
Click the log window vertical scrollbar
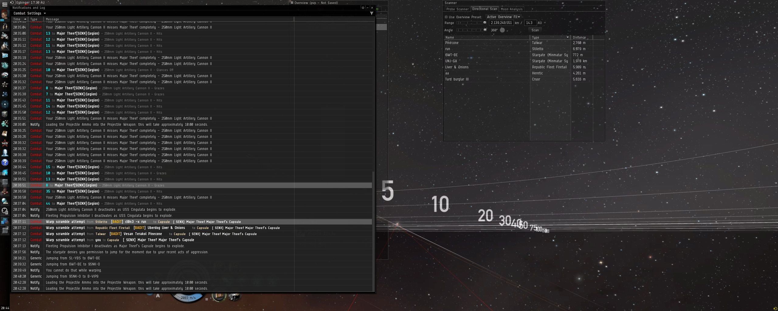point(374,231)
